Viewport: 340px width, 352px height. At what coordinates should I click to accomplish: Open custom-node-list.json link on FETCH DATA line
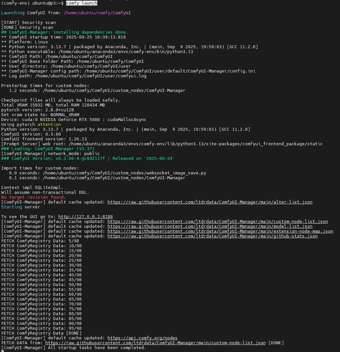click(155, 343)
